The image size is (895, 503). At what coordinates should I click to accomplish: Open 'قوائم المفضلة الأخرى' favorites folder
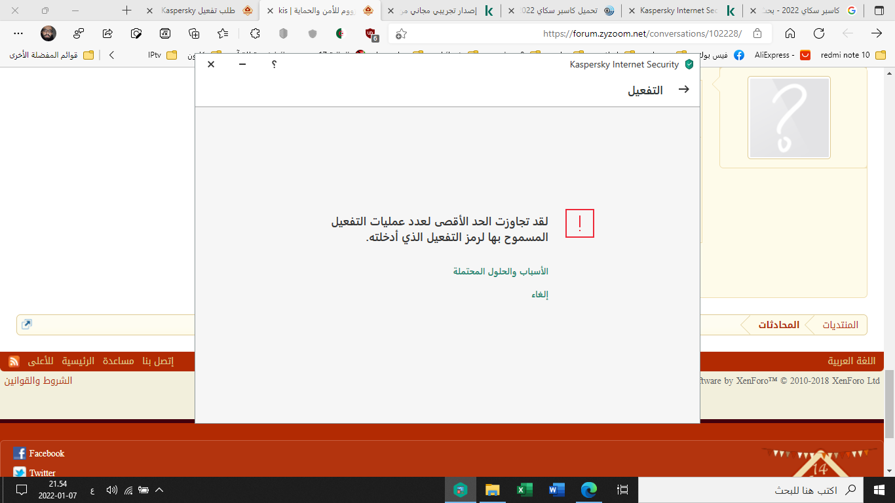pos(52,55)
